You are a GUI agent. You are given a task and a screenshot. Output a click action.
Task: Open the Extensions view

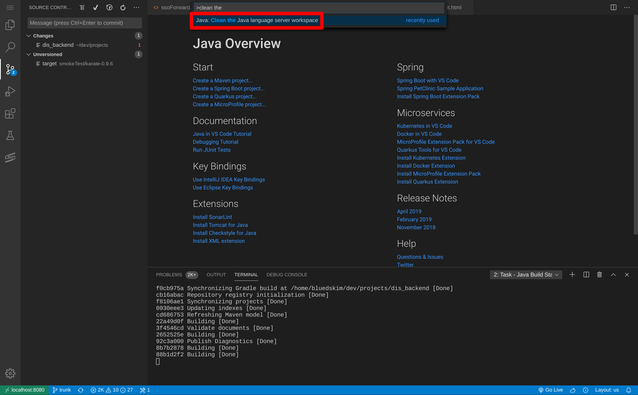(x=10, y=113)
